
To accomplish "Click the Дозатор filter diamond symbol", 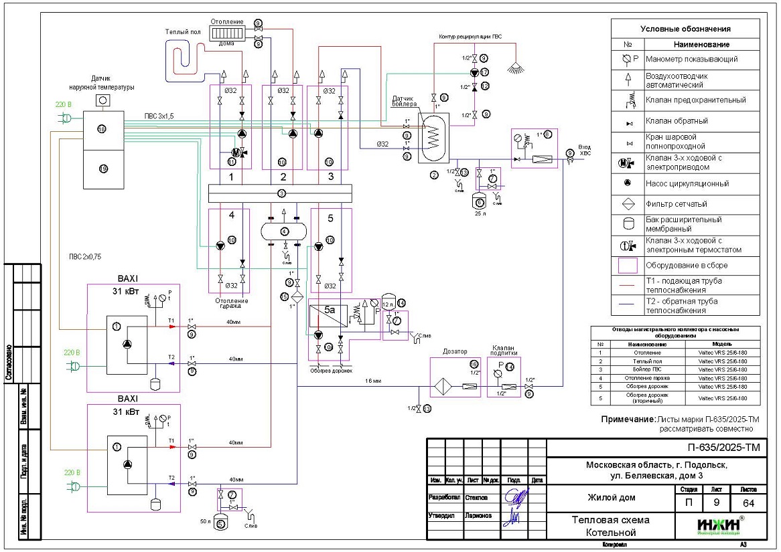I will tap(441, 387).
